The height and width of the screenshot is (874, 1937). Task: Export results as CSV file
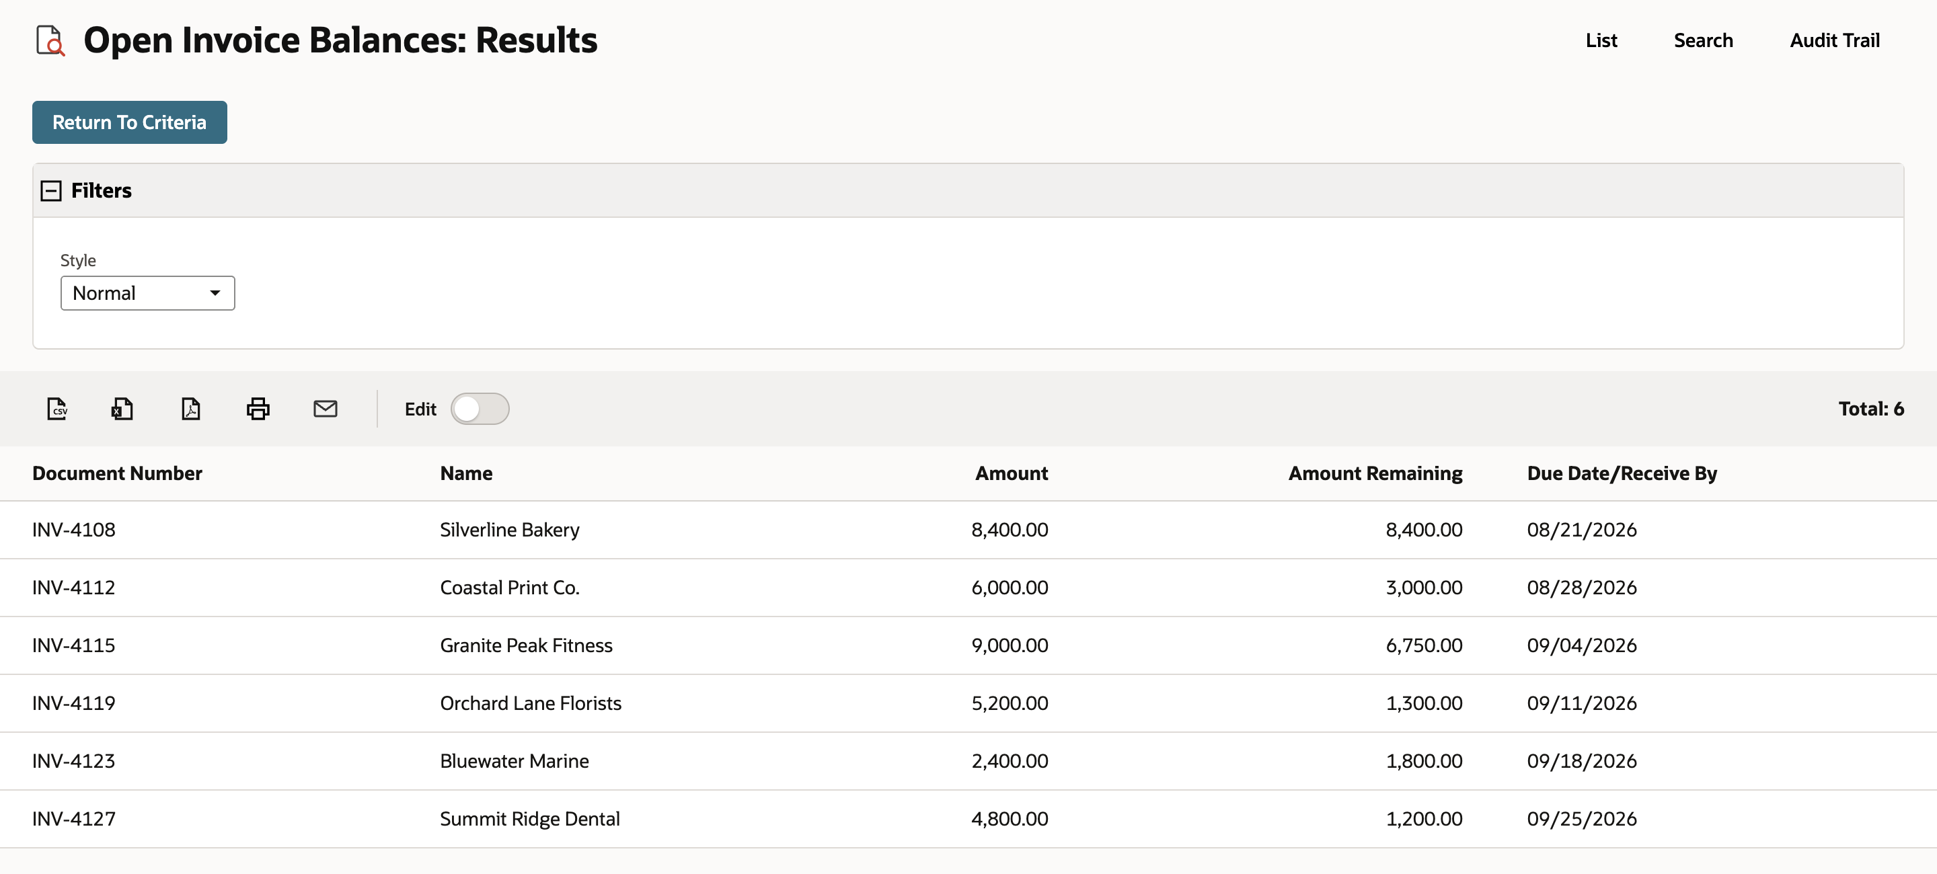tap(57, 409)
